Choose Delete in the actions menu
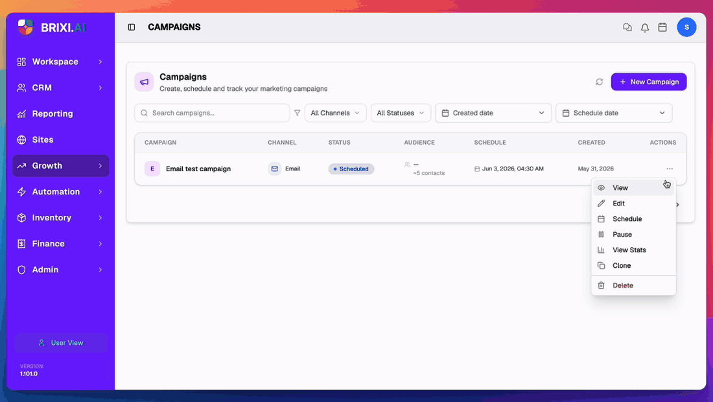This screenshot has width=713, height=402. click(633, 285)
